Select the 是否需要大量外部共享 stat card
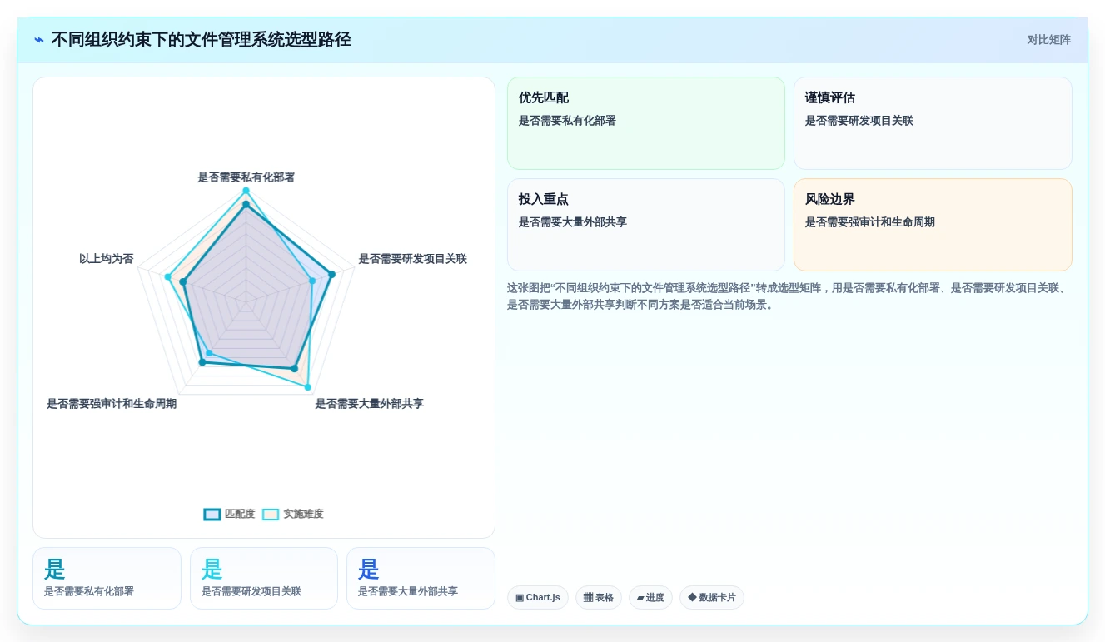 [421, 579]
